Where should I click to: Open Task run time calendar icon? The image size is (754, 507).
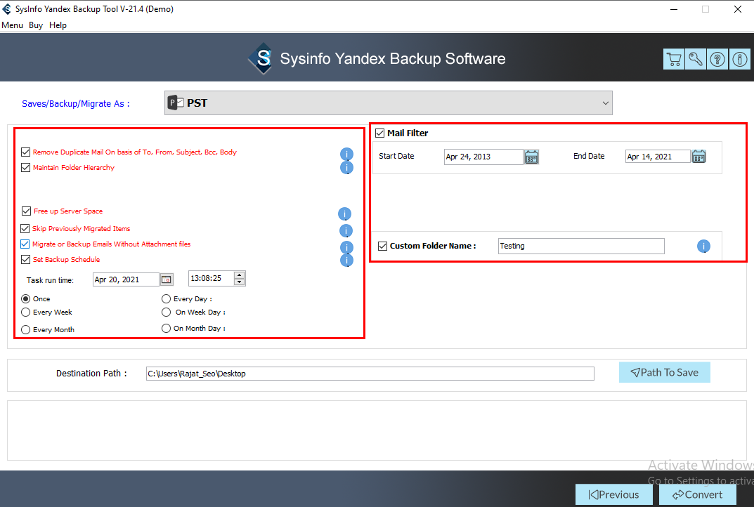pyautogui.click(x=167, y=279)
